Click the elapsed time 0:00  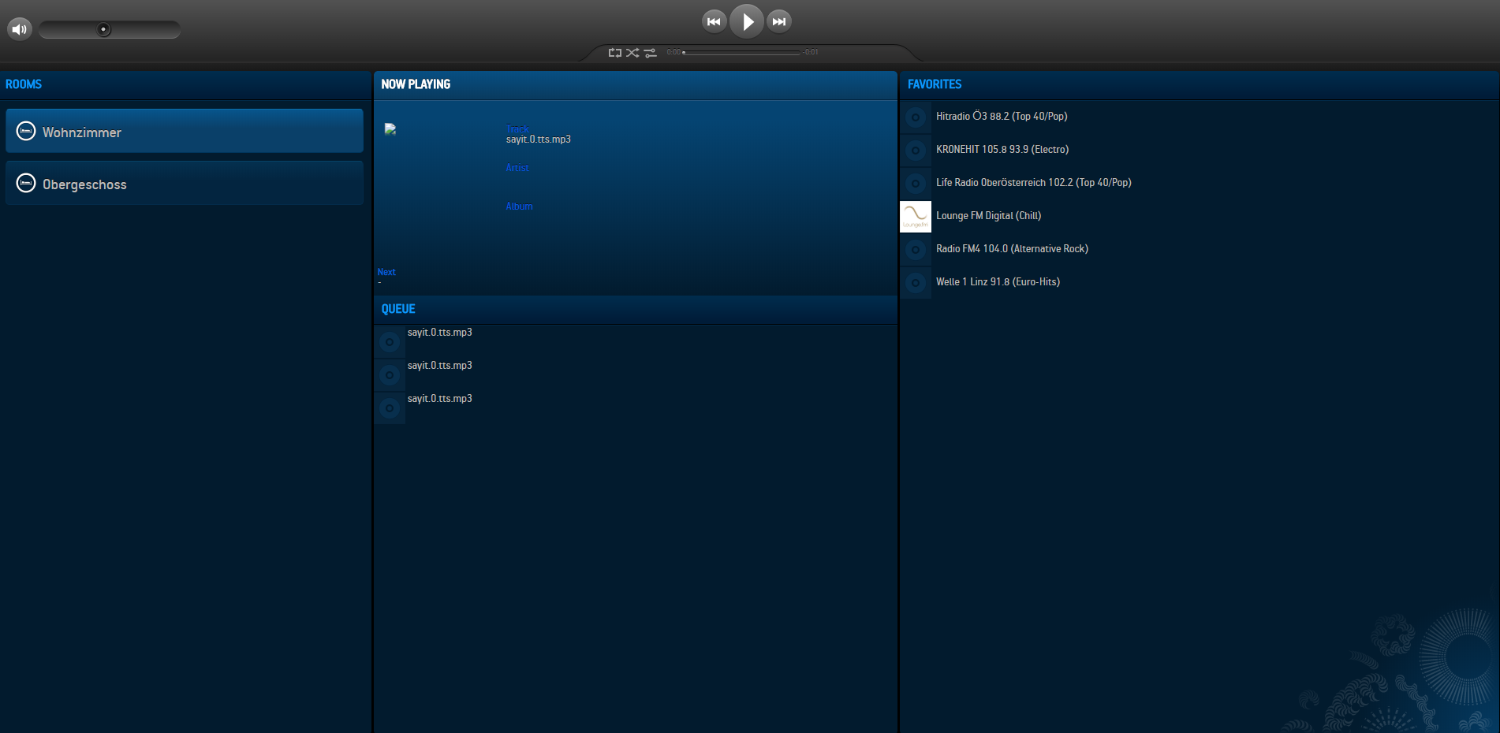(674, 52)
